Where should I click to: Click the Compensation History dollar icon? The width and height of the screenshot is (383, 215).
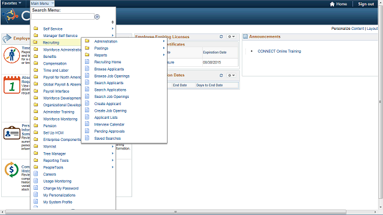coord(11,170)
